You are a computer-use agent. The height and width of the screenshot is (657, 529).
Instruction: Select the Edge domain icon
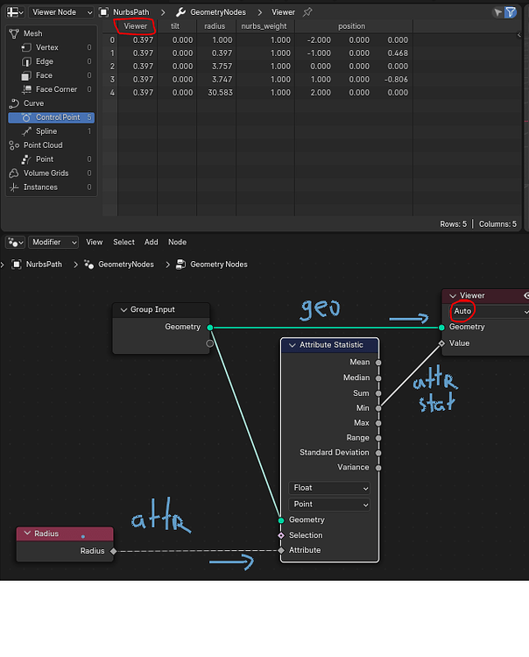click(26, 61)
